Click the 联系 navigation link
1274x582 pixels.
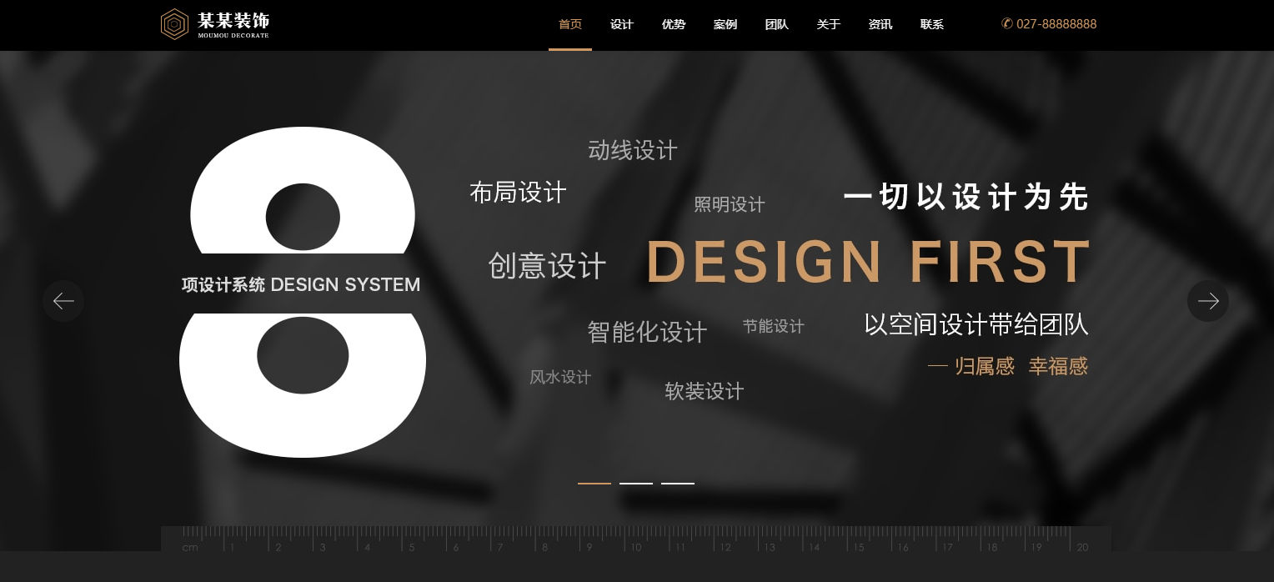pos(932,25)
